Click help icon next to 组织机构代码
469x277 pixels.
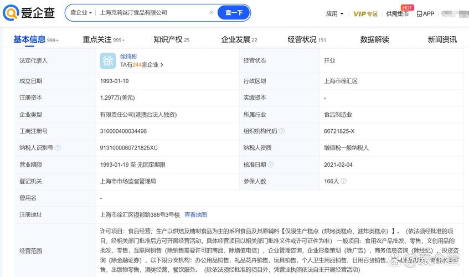pyautogui.click(x=281, y=131)
